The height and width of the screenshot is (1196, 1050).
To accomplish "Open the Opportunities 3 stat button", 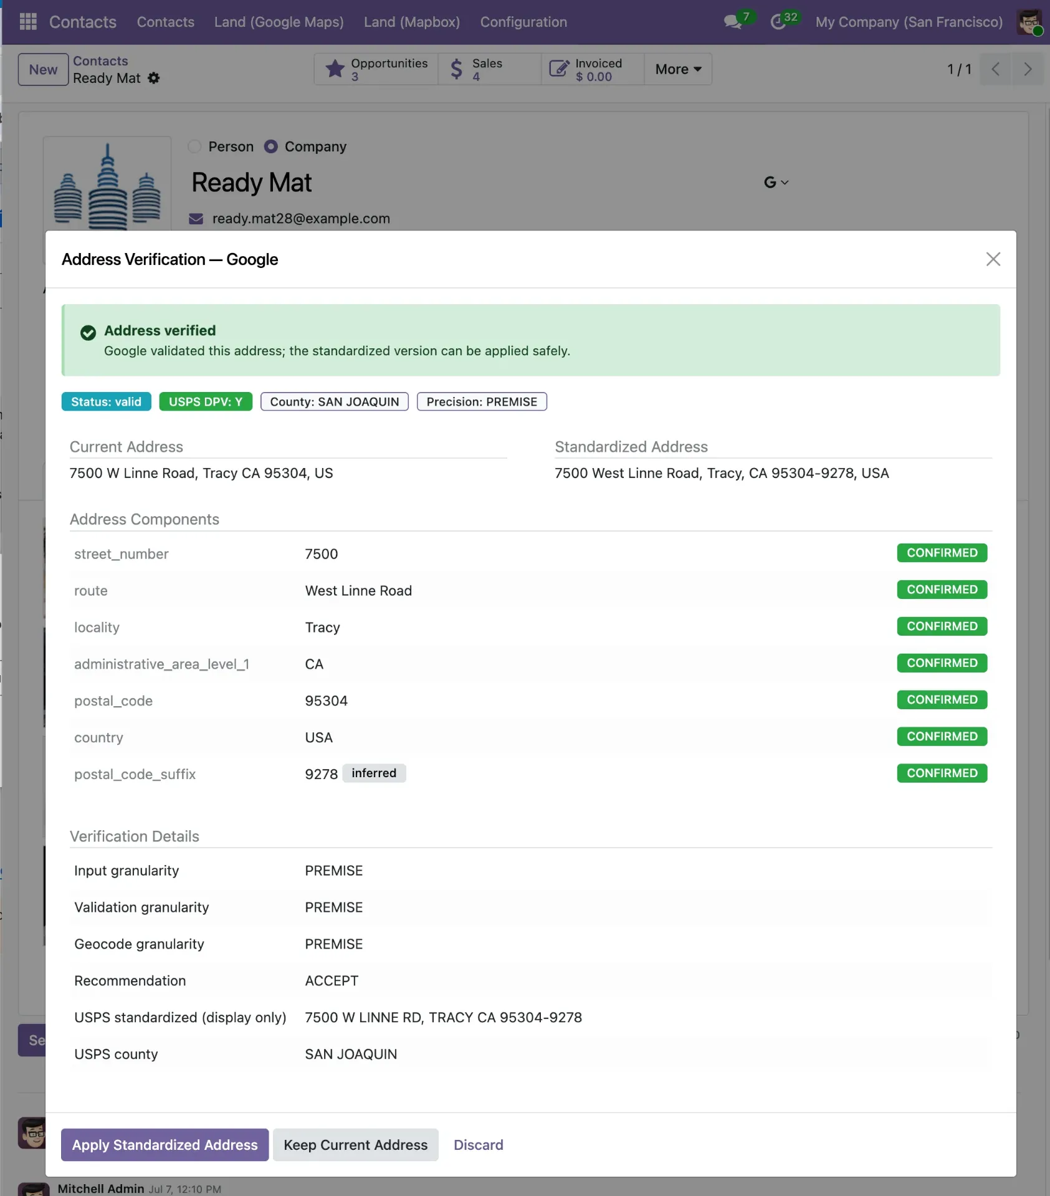I will click(376, 69).
